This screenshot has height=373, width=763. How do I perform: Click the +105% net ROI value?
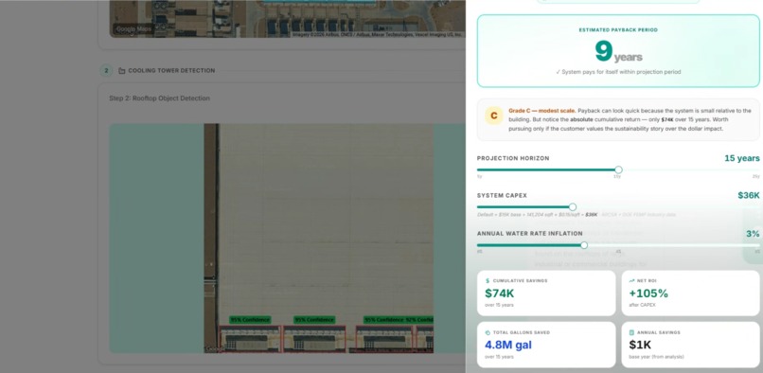click(648, 293)
